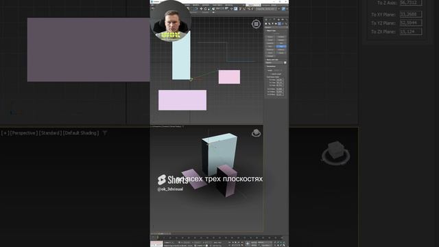
Task: Click the object color swatch beside name field
Action: click(x=285, y=62)
